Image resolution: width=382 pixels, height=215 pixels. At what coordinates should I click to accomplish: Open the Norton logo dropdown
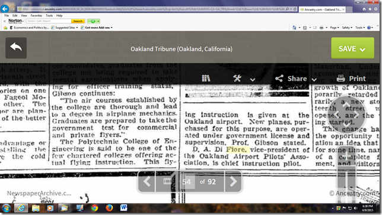click(x=16, y=21)
